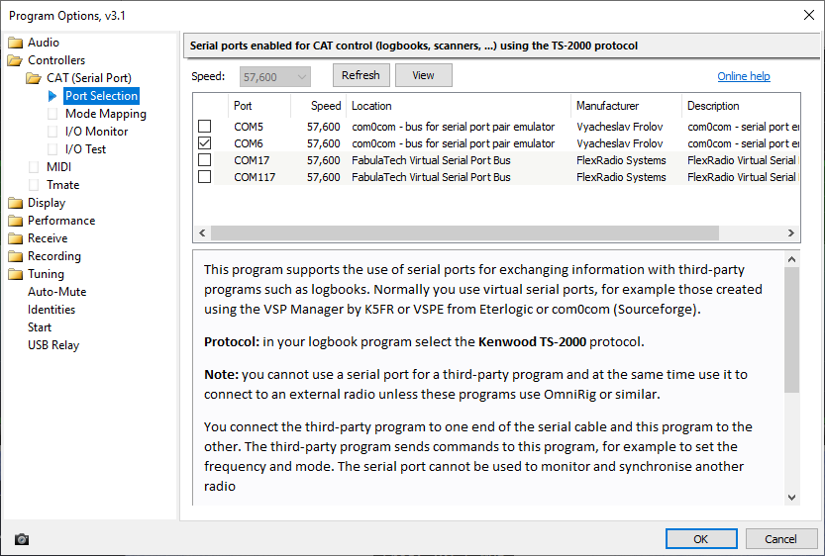
Task: Open the Speed dropdown
Action: point(300,76)
